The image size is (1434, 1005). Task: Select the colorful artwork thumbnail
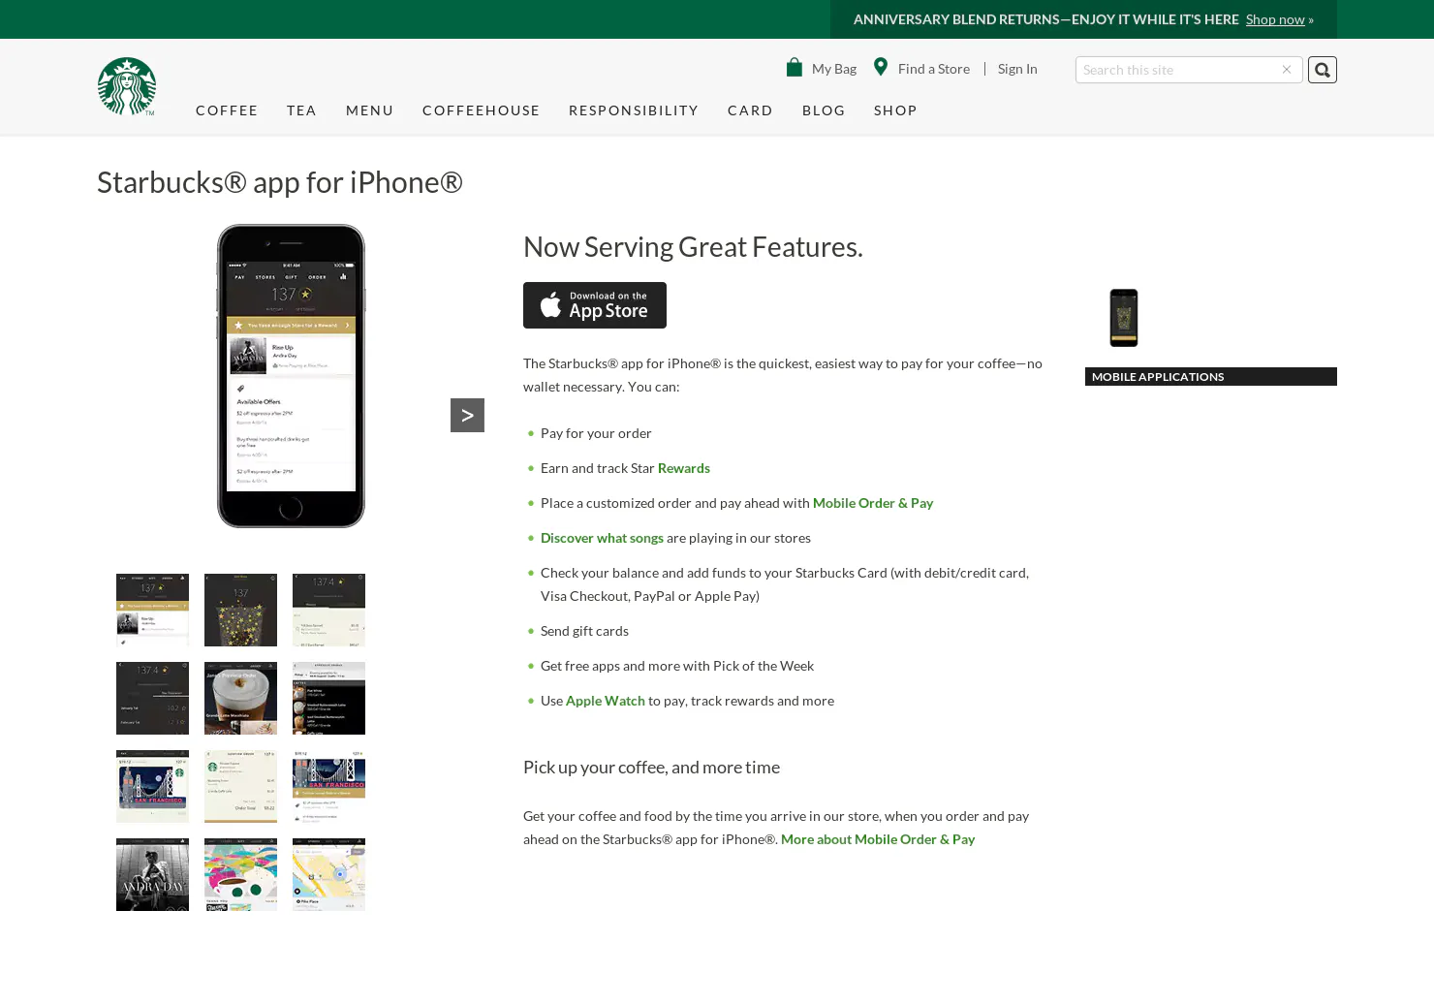pos(240,874)
